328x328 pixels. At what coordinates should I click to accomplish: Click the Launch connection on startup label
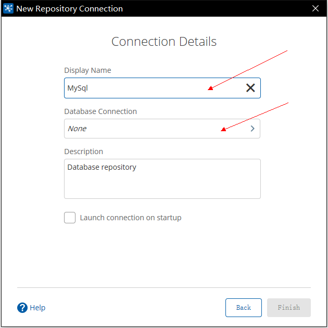pos(131,218)
